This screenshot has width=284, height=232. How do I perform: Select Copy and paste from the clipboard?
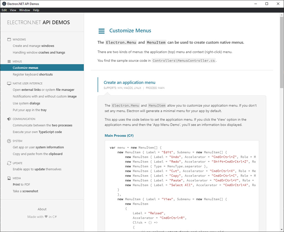38,154
